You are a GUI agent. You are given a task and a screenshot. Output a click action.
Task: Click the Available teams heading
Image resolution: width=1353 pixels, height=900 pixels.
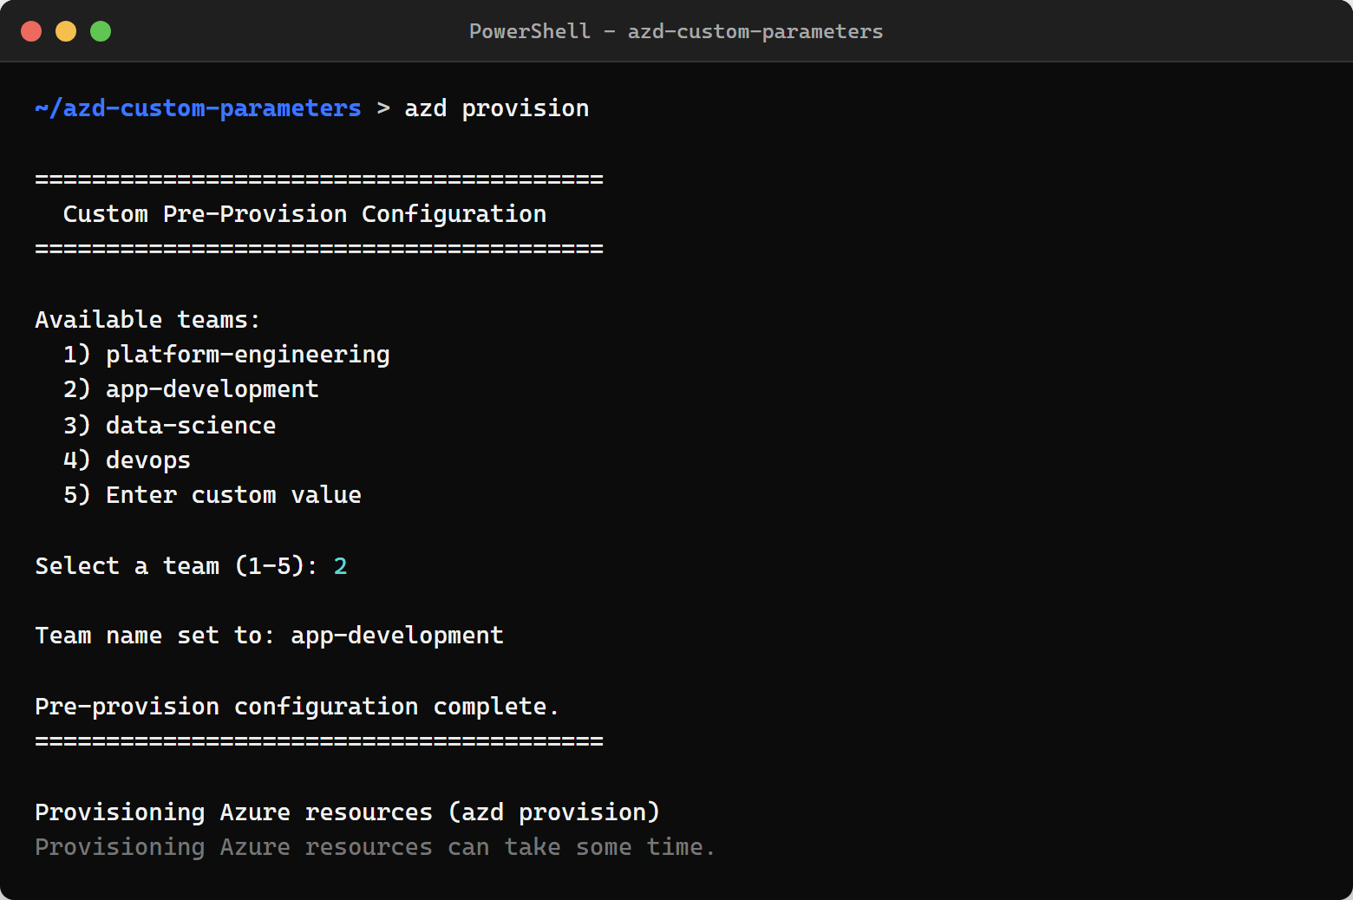pyautogui.click(x=147, y=319)
